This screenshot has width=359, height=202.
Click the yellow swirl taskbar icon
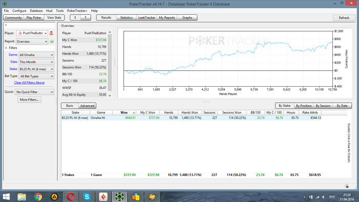152,197
